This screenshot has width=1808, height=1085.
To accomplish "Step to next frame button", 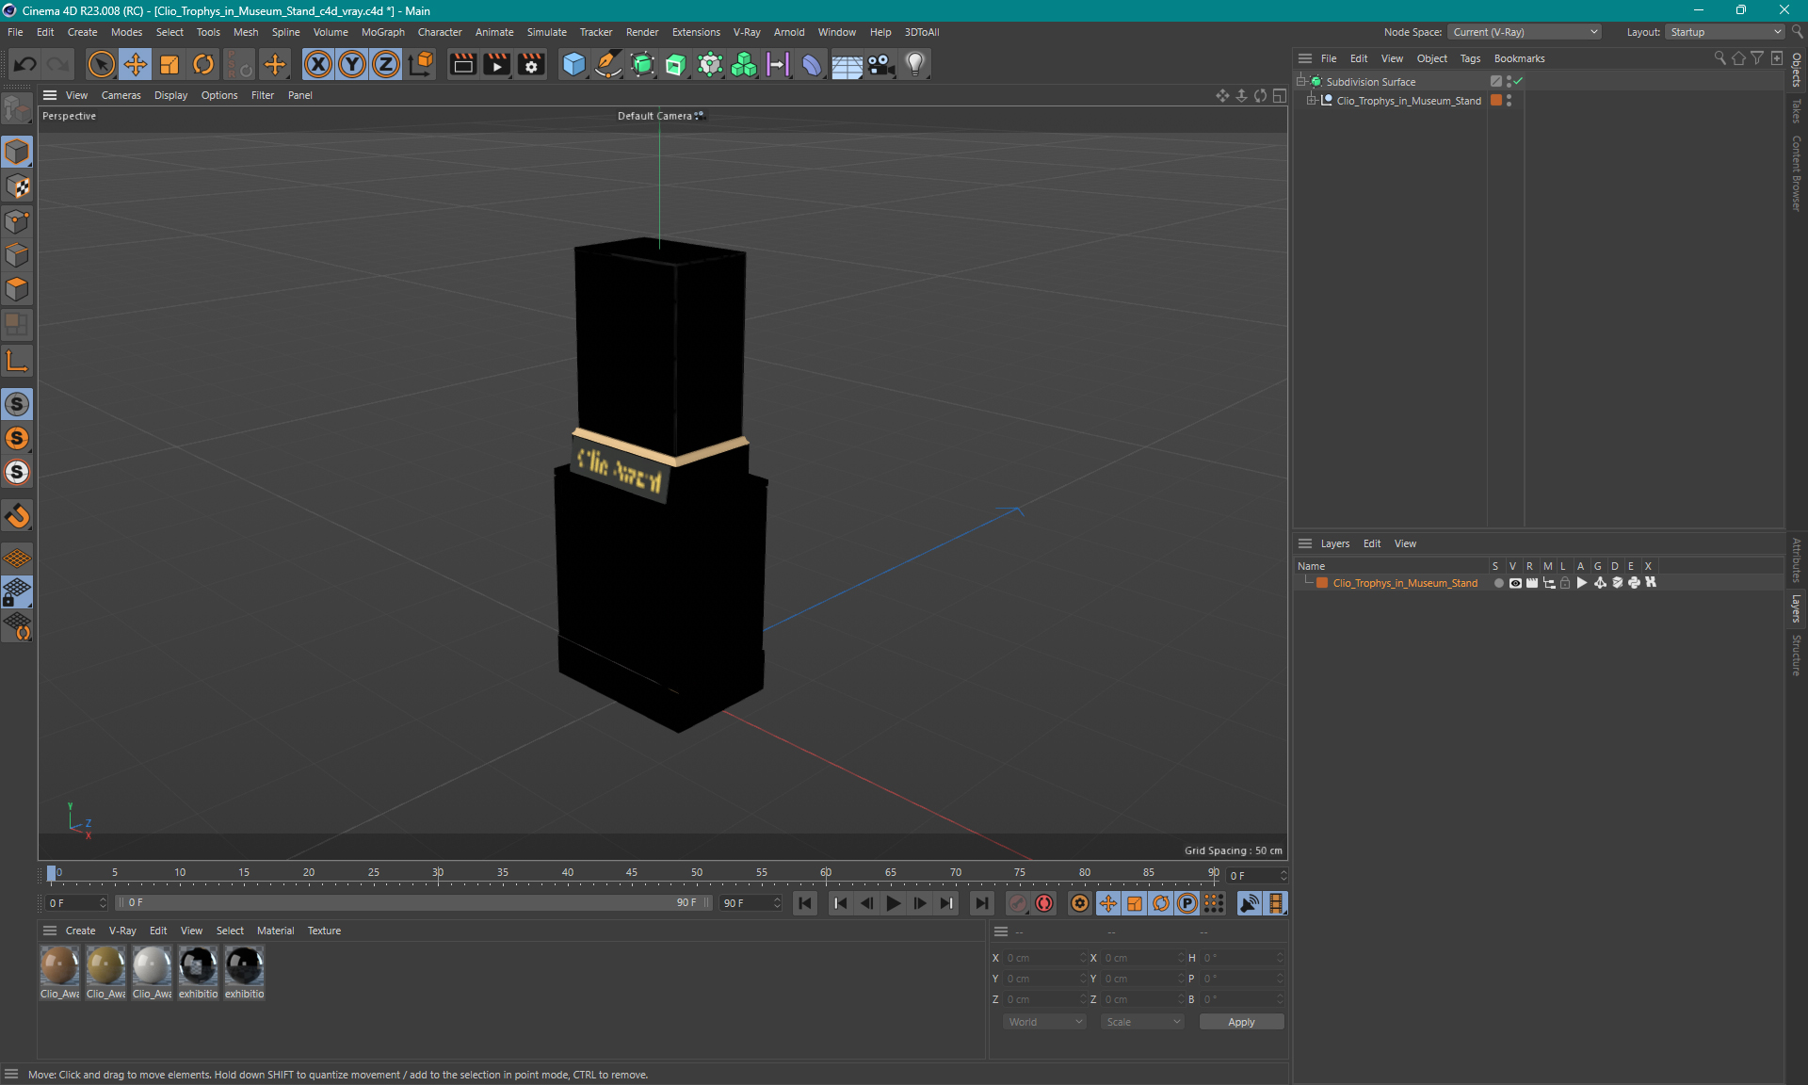I will (x=920, y=903).
